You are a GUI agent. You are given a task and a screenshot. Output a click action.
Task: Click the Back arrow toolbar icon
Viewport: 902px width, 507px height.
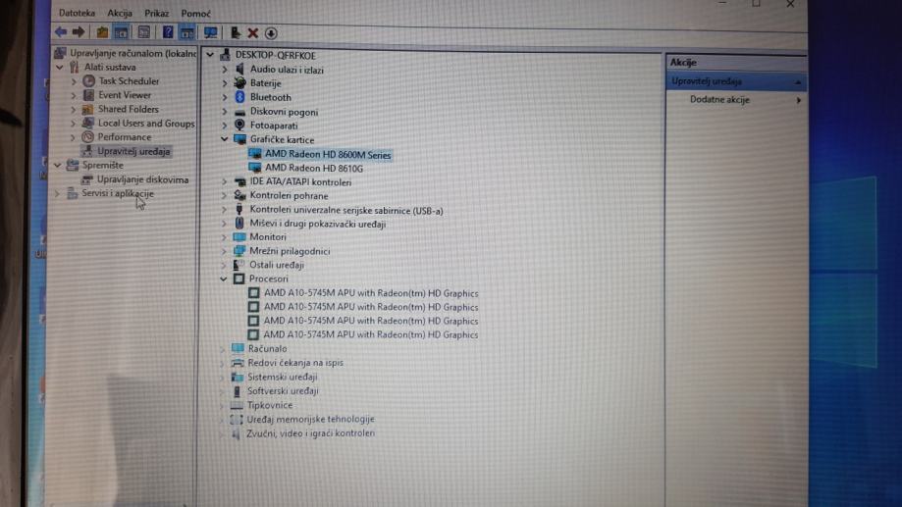click(x=61, y=32)
